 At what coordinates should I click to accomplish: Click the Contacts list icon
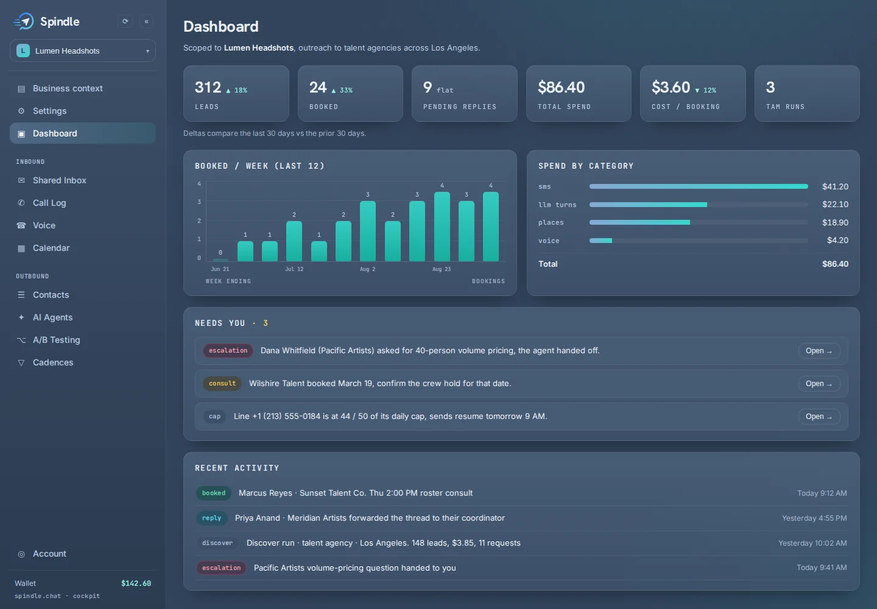pyautogui.click(x=21, y=295)
